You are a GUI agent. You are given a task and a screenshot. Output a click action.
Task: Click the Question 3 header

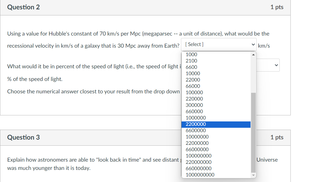point(23,137)
